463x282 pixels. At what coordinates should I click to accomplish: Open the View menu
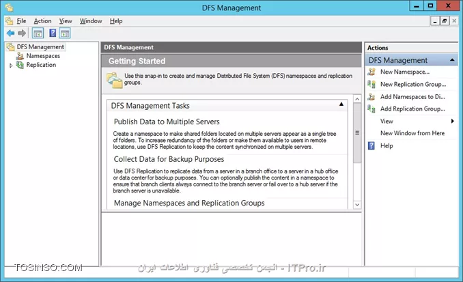point(66,21)
